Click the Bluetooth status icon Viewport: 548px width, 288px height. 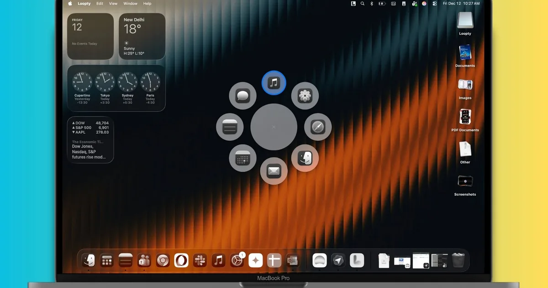point(371,4)
